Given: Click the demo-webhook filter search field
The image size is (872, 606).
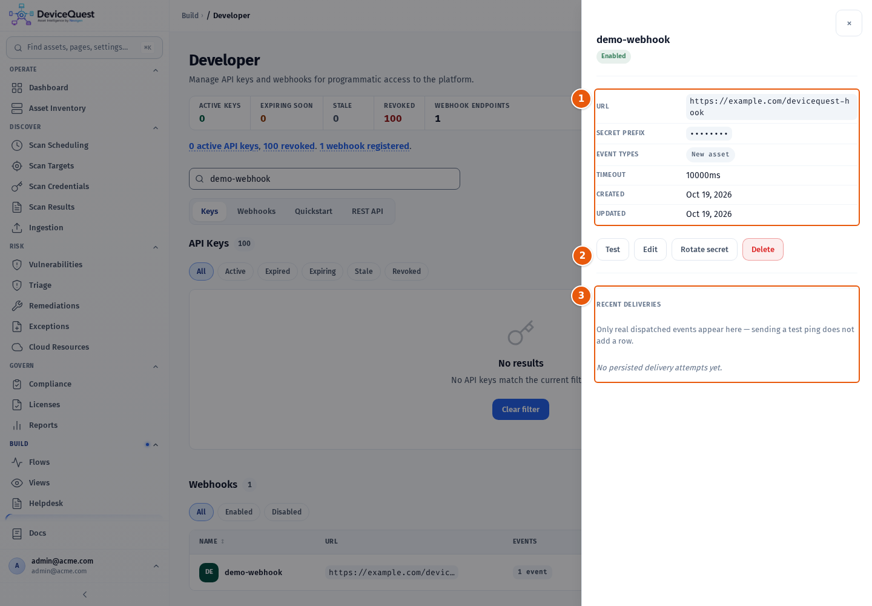Looking at the screenshot, I should point(325,179).
